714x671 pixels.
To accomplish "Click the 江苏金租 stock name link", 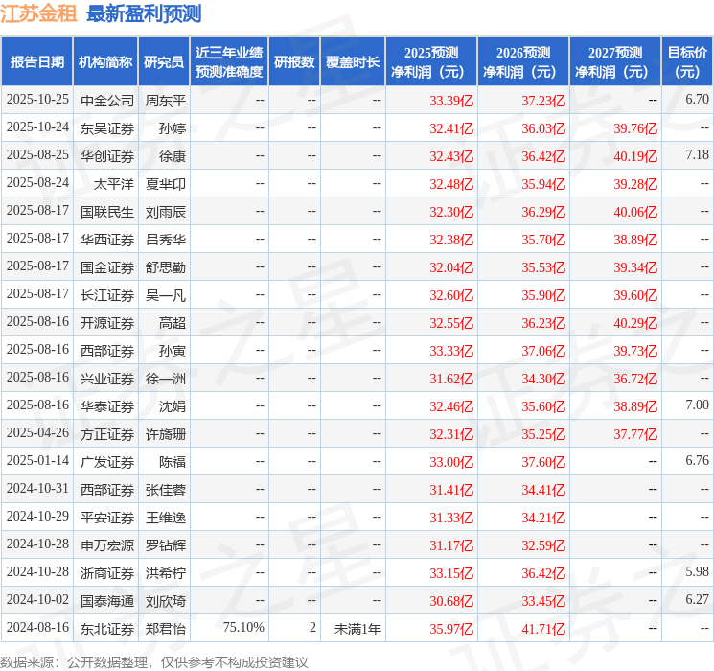I will point(39,13).
